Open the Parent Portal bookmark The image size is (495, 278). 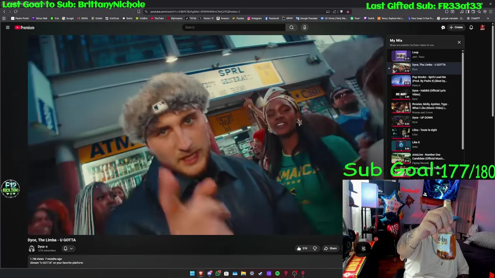(20, 18)
